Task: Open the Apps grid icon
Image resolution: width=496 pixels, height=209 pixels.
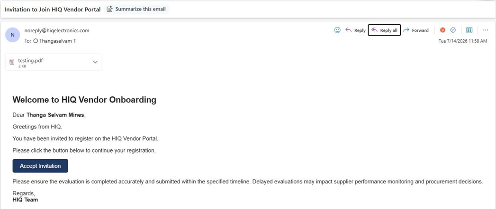Action: coord(469,30)
